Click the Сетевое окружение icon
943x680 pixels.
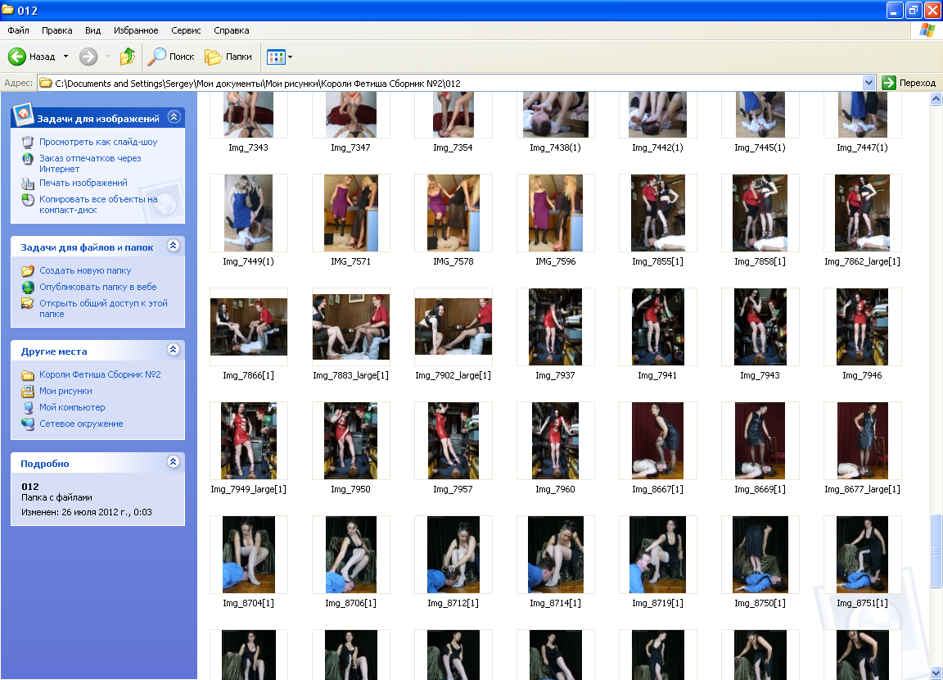(28, 424)
